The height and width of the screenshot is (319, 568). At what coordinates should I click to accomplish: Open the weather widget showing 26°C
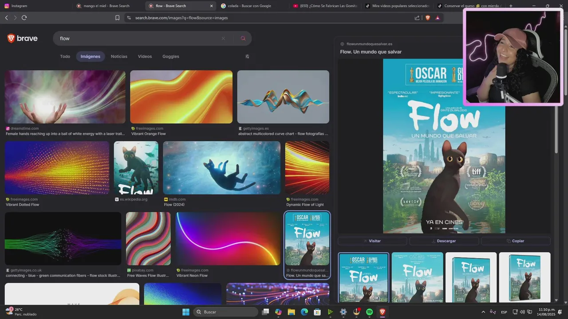pos(20,312)
